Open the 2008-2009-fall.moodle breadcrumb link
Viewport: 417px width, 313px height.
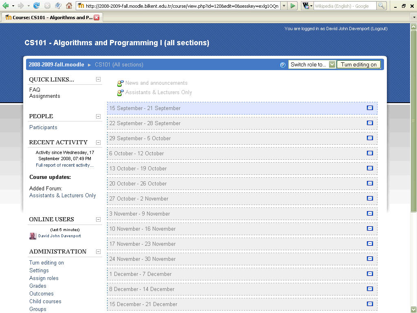[56, 65]
